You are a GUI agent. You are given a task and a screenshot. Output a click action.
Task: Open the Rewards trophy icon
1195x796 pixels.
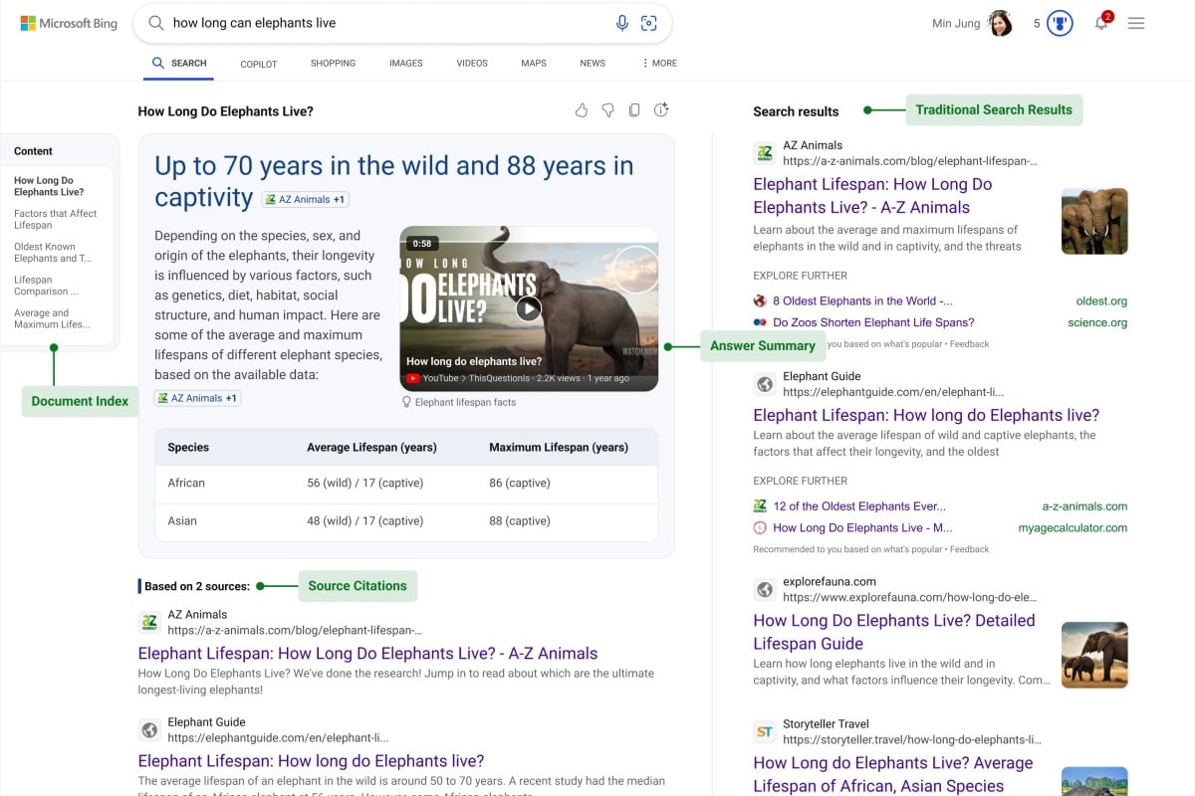click(1060, 23)
